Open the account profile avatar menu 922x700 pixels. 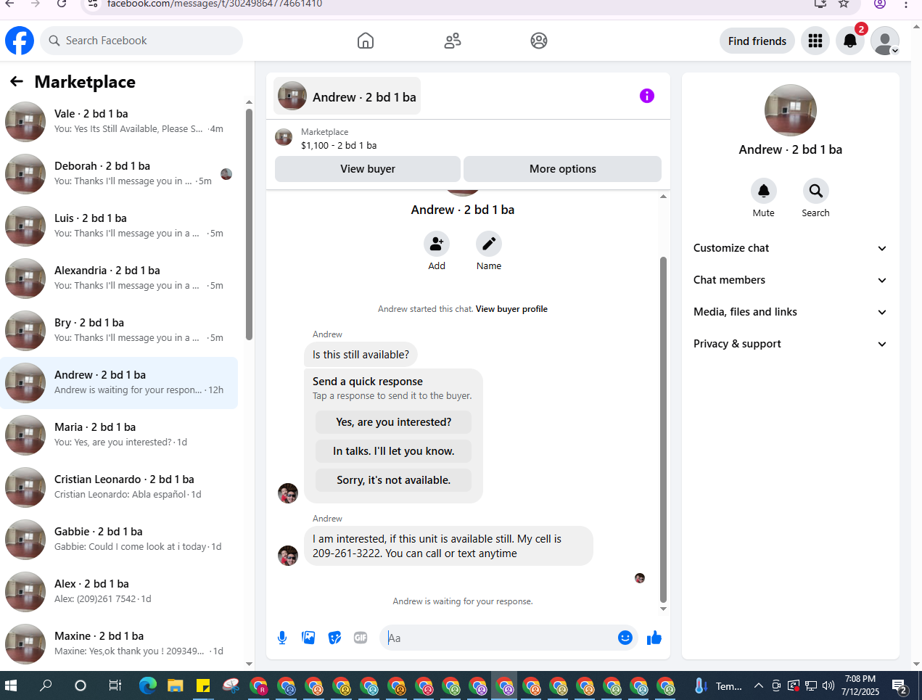click(x=885, y=41)
